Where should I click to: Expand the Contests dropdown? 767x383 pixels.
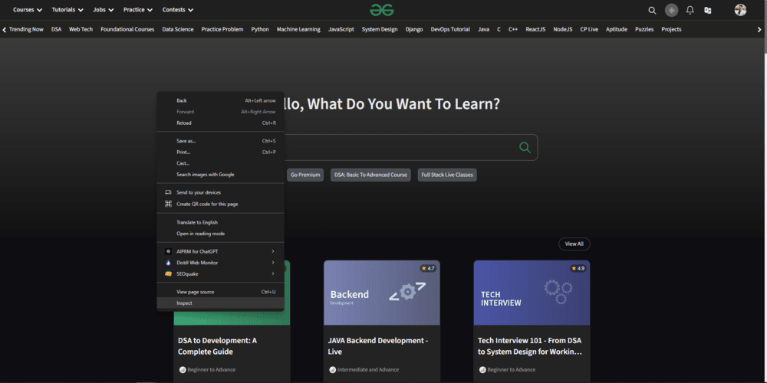pyautogui.click(x=178, y=10)
